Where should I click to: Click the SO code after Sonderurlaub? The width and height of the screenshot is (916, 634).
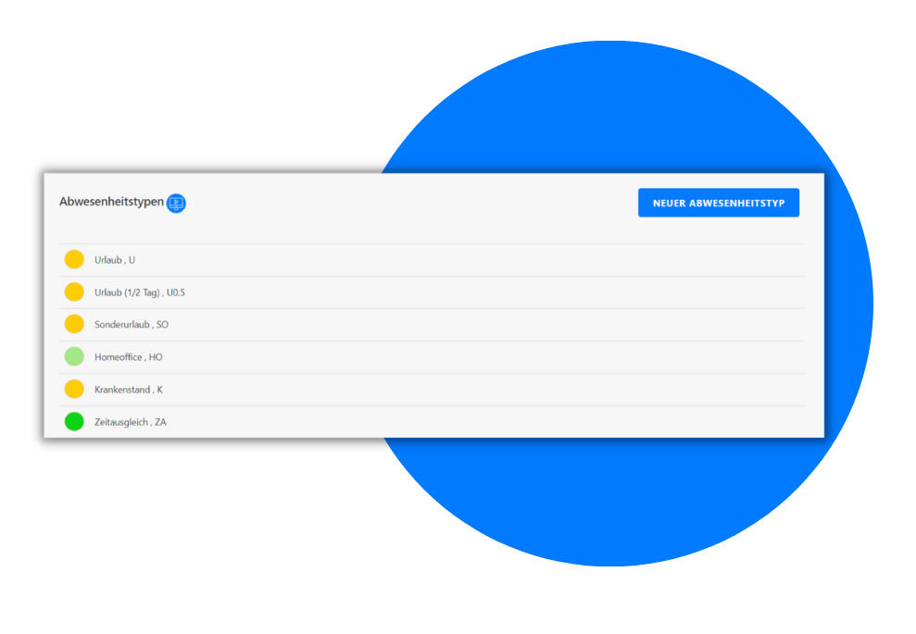[162, 325]
